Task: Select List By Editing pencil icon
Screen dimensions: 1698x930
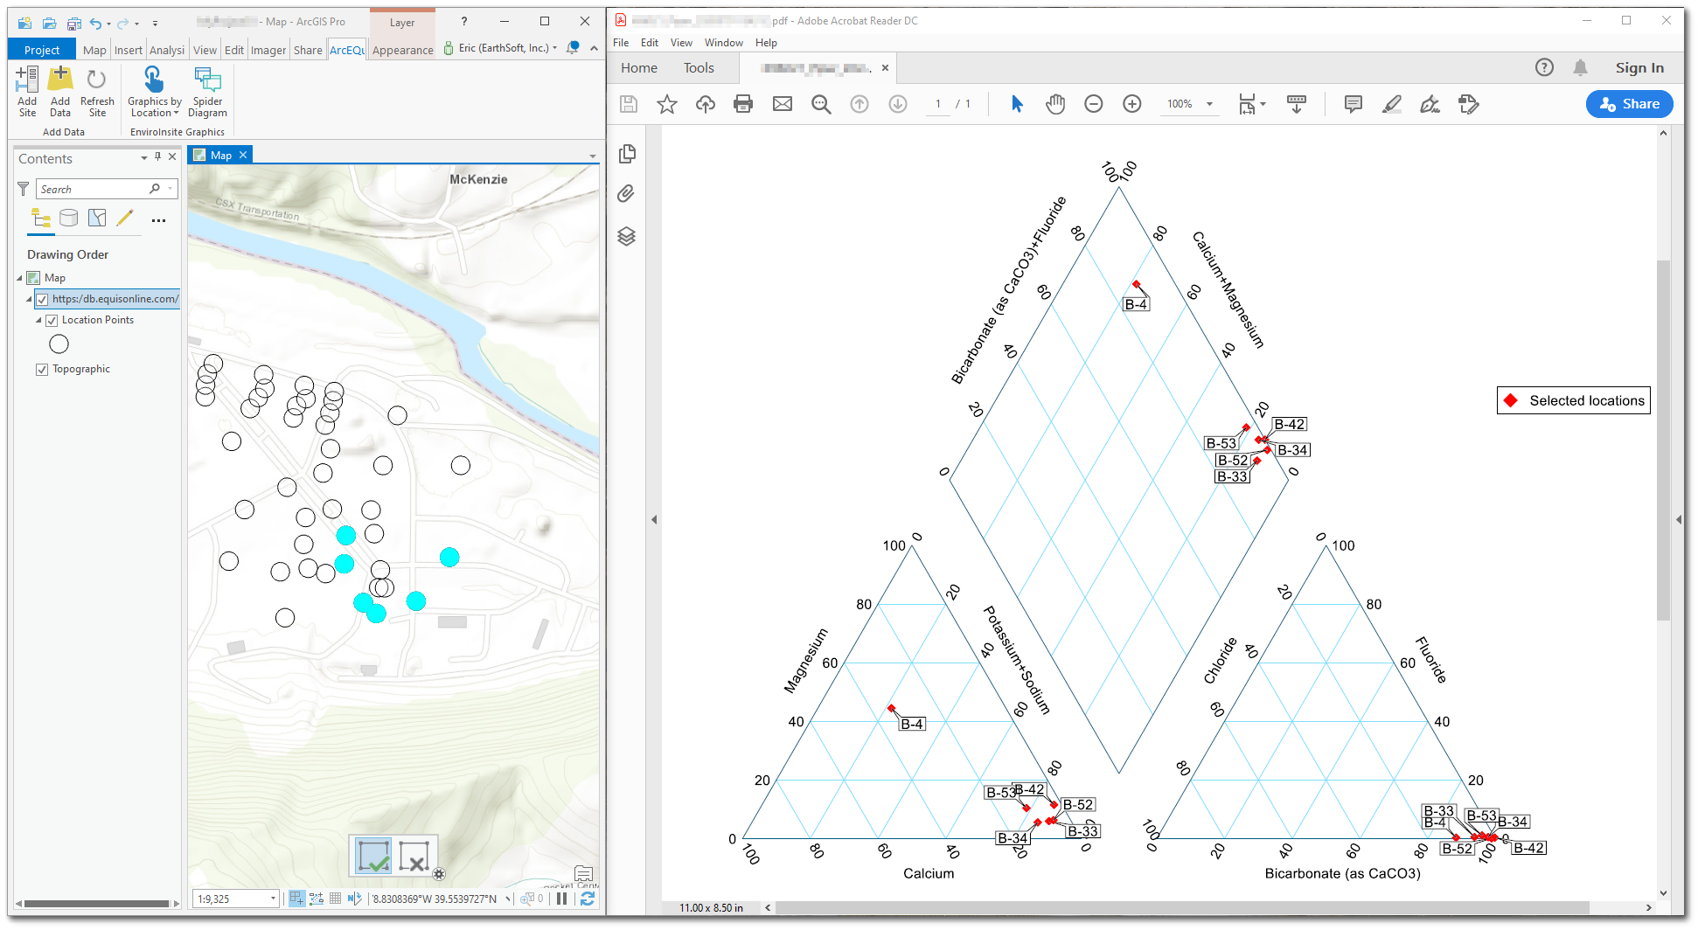Action: pyautogui.click(x=125, y=219)
